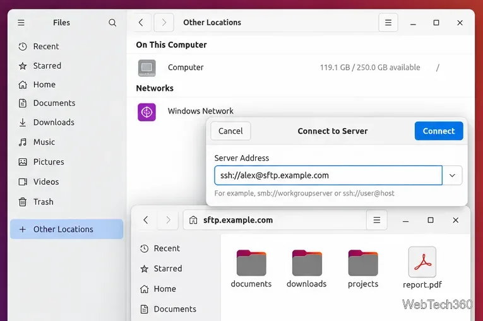
Task: Go forward in Other Locations window
Action: tap(164, 23)
